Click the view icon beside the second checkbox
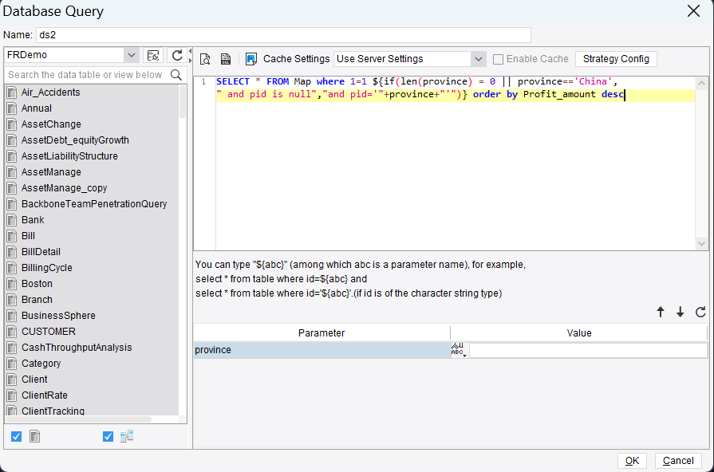Image resolution: width=714 pixels, height=472 pixels. pos(127,436)
